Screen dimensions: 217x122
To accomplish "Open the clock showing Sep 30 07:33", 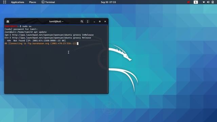I will [x=108, y=2].
